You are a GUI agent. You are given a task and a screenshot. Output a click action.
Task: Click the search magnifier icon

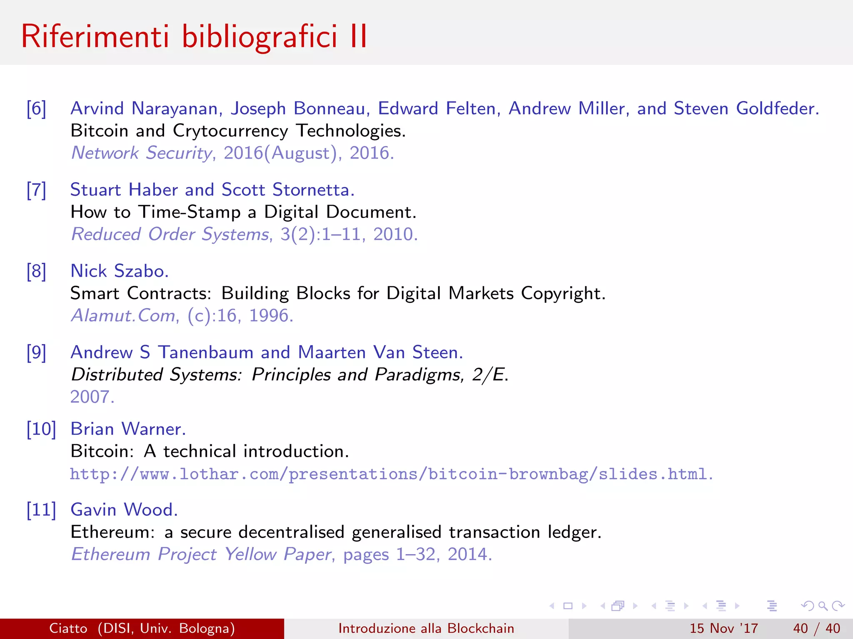(823, 606)
